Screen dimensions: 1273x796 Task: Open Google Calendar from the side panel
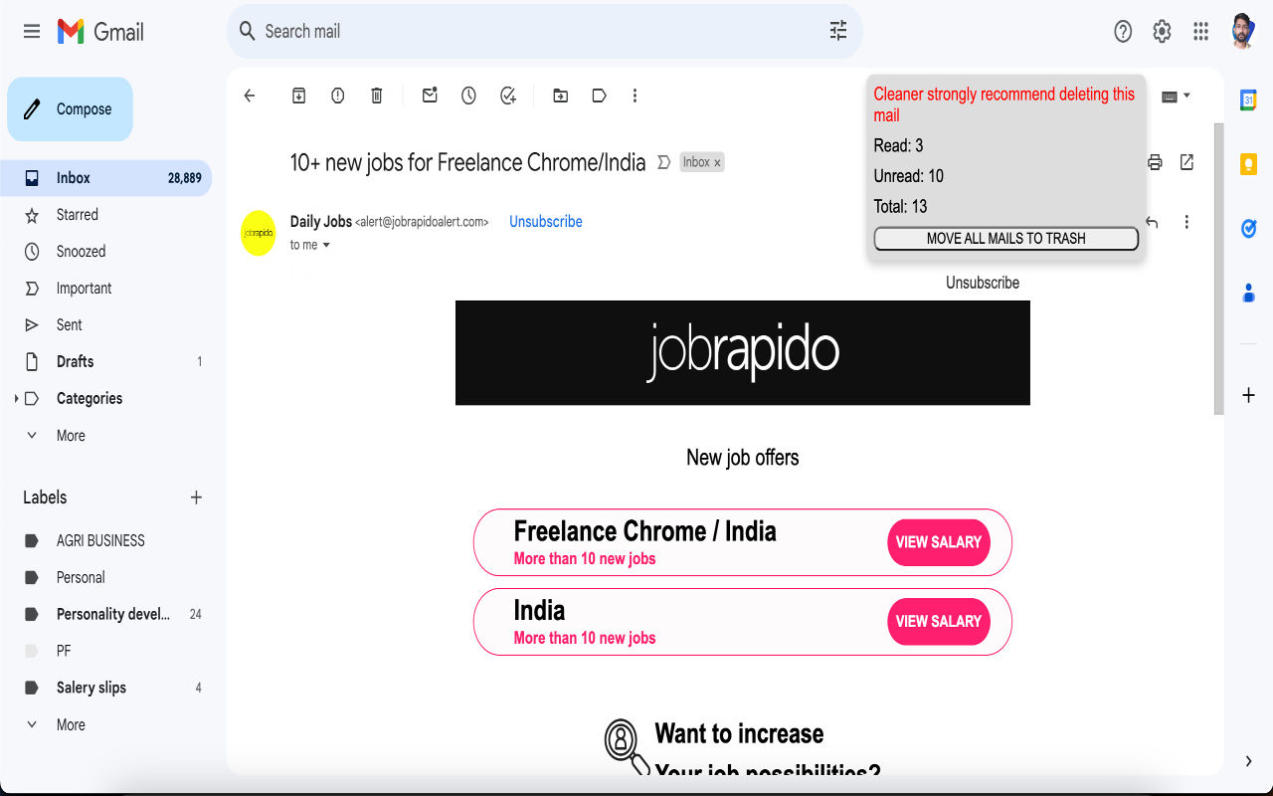tap(1247, 99)
